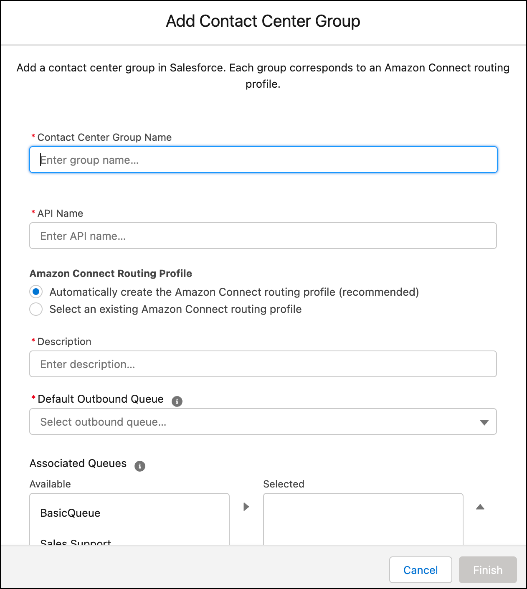Choose select an existing routing profile option
This screenshot has width=527, height=589.
(36, 309)
